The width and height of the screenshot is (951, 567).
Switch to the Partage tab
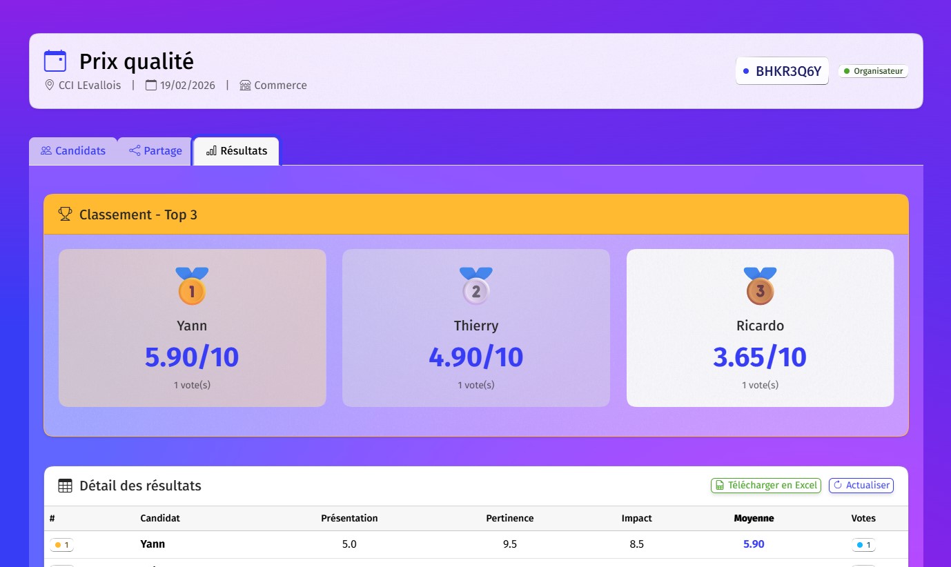pos(155,151)
